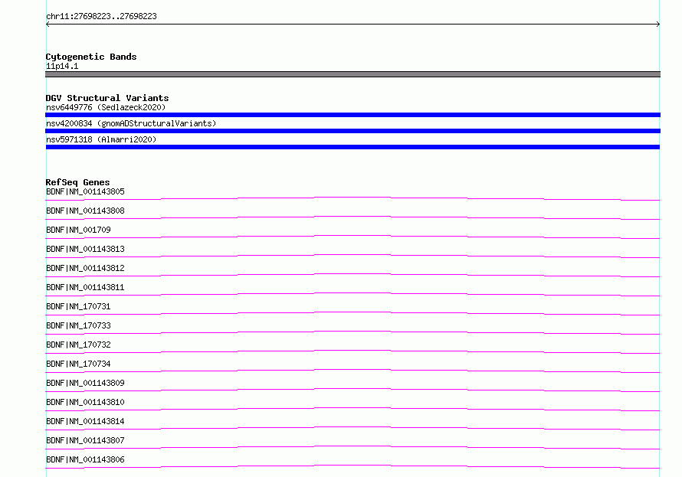Viewport: 682px width, 477px height.
Task: Click the Cytogenetic Bands track title
Action: (x=91, y=57)
